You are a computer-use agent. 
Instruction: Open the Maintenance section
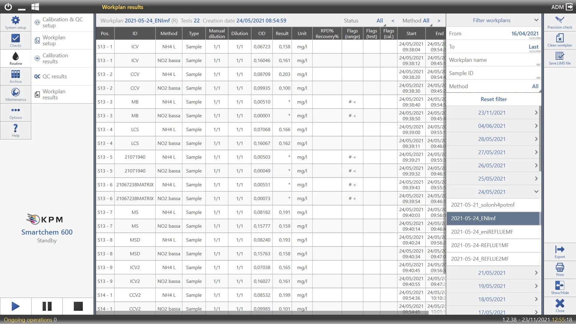16,94
